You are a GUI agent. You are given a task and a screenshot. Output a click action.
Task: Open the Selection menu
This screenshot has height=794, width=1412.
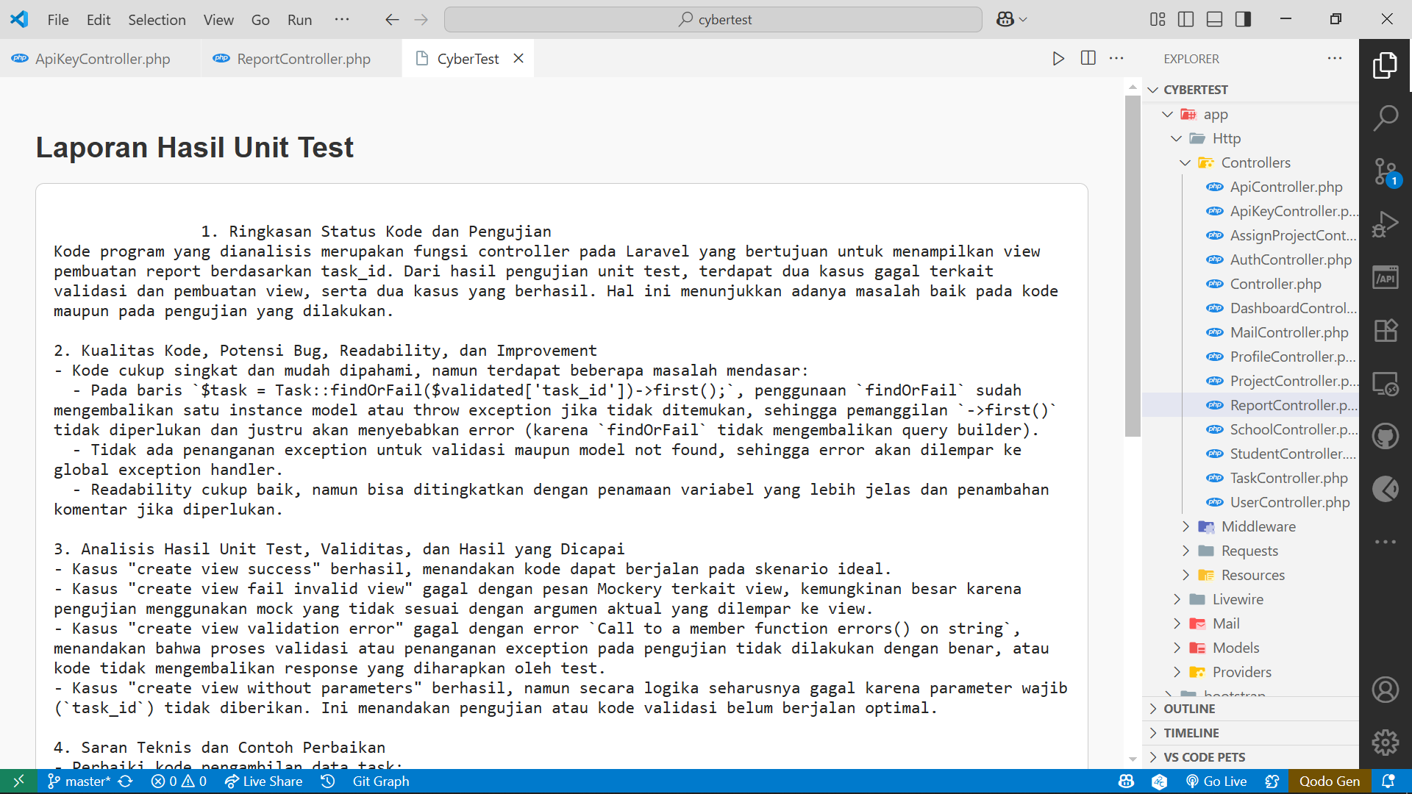click(157, 20)
